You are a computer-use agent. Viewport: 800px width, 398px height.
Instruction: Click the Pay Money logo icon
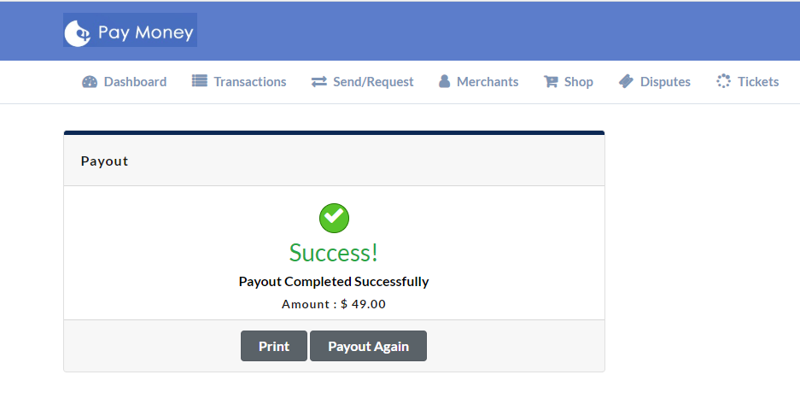click(78, 32)
